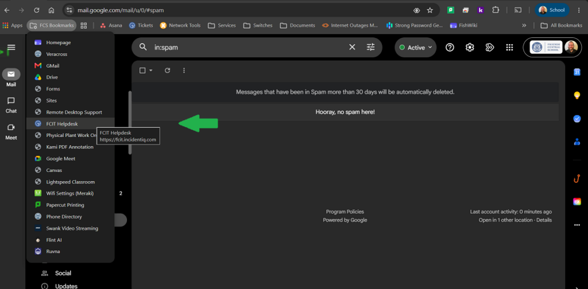The image size is (588, 289).
Task: Open the browser home page icon
Action: point(51,10)
